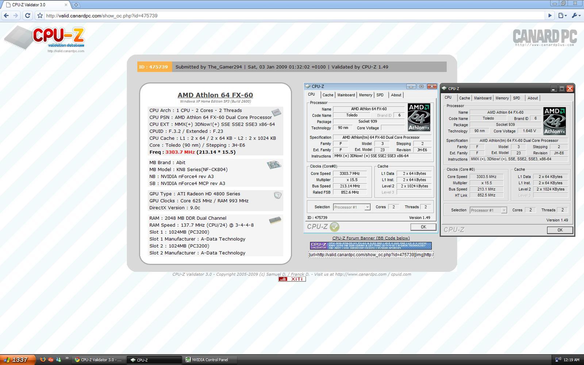Open a new tab with the plus button
The image size is (584, 365).
pyautogui.click(x=76, y=5)
